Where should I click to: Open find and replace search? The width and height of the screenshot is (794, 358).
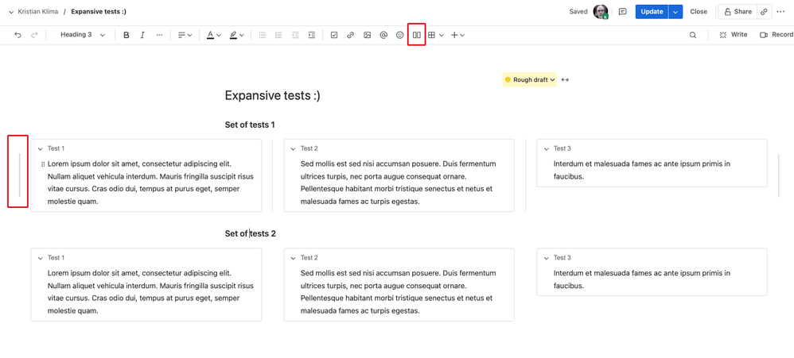pyautogui.click(x=693, y=35)
